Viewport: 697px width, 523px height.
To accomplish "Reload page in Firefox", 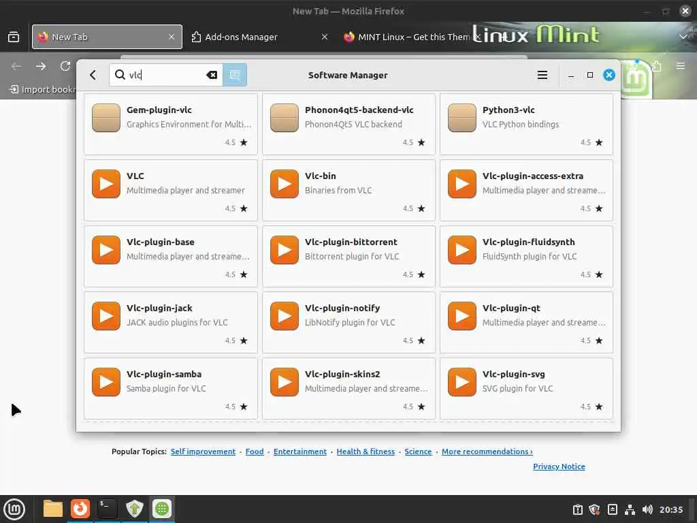I will pyautogui.click(x=65, y=66).
